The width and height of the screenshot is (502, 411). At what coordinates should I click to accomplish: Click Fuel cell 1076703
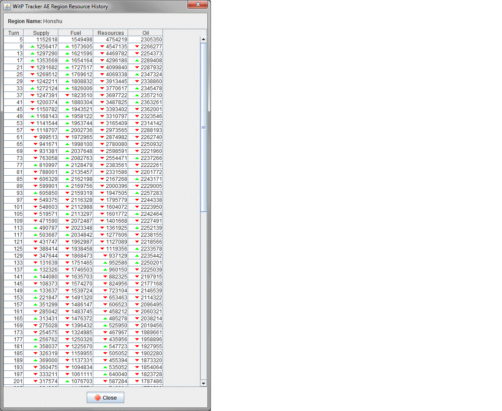[75, 381]
